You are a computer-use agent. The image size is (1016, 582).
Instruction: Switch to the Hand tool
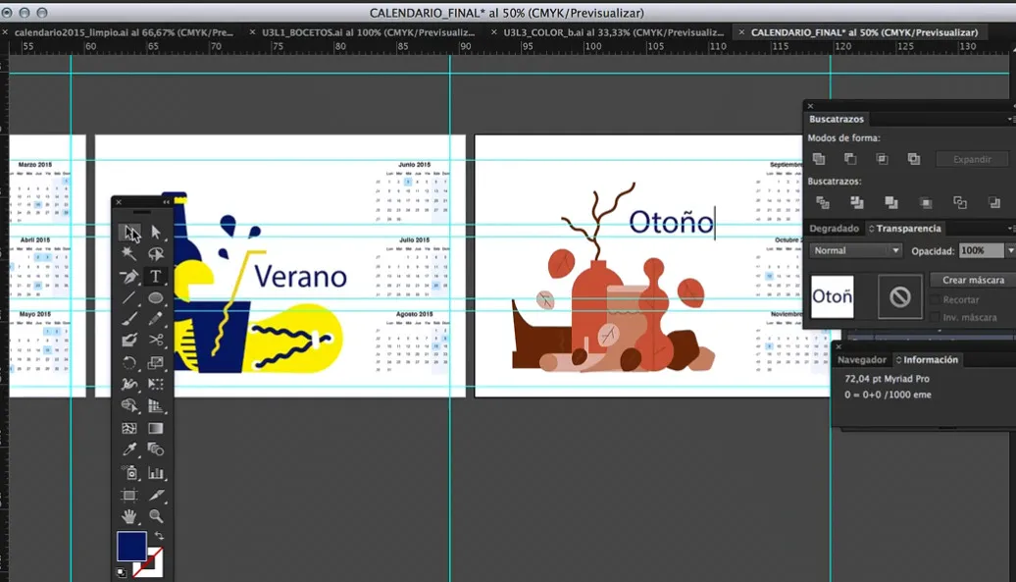point(128,516)
